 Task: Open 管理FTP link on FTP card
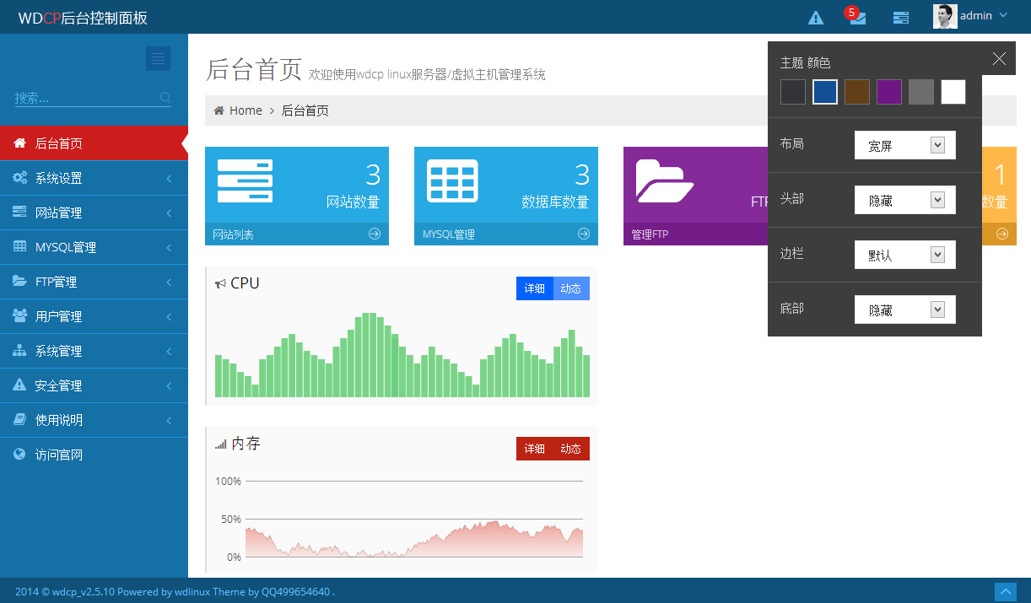coord(650,234)
